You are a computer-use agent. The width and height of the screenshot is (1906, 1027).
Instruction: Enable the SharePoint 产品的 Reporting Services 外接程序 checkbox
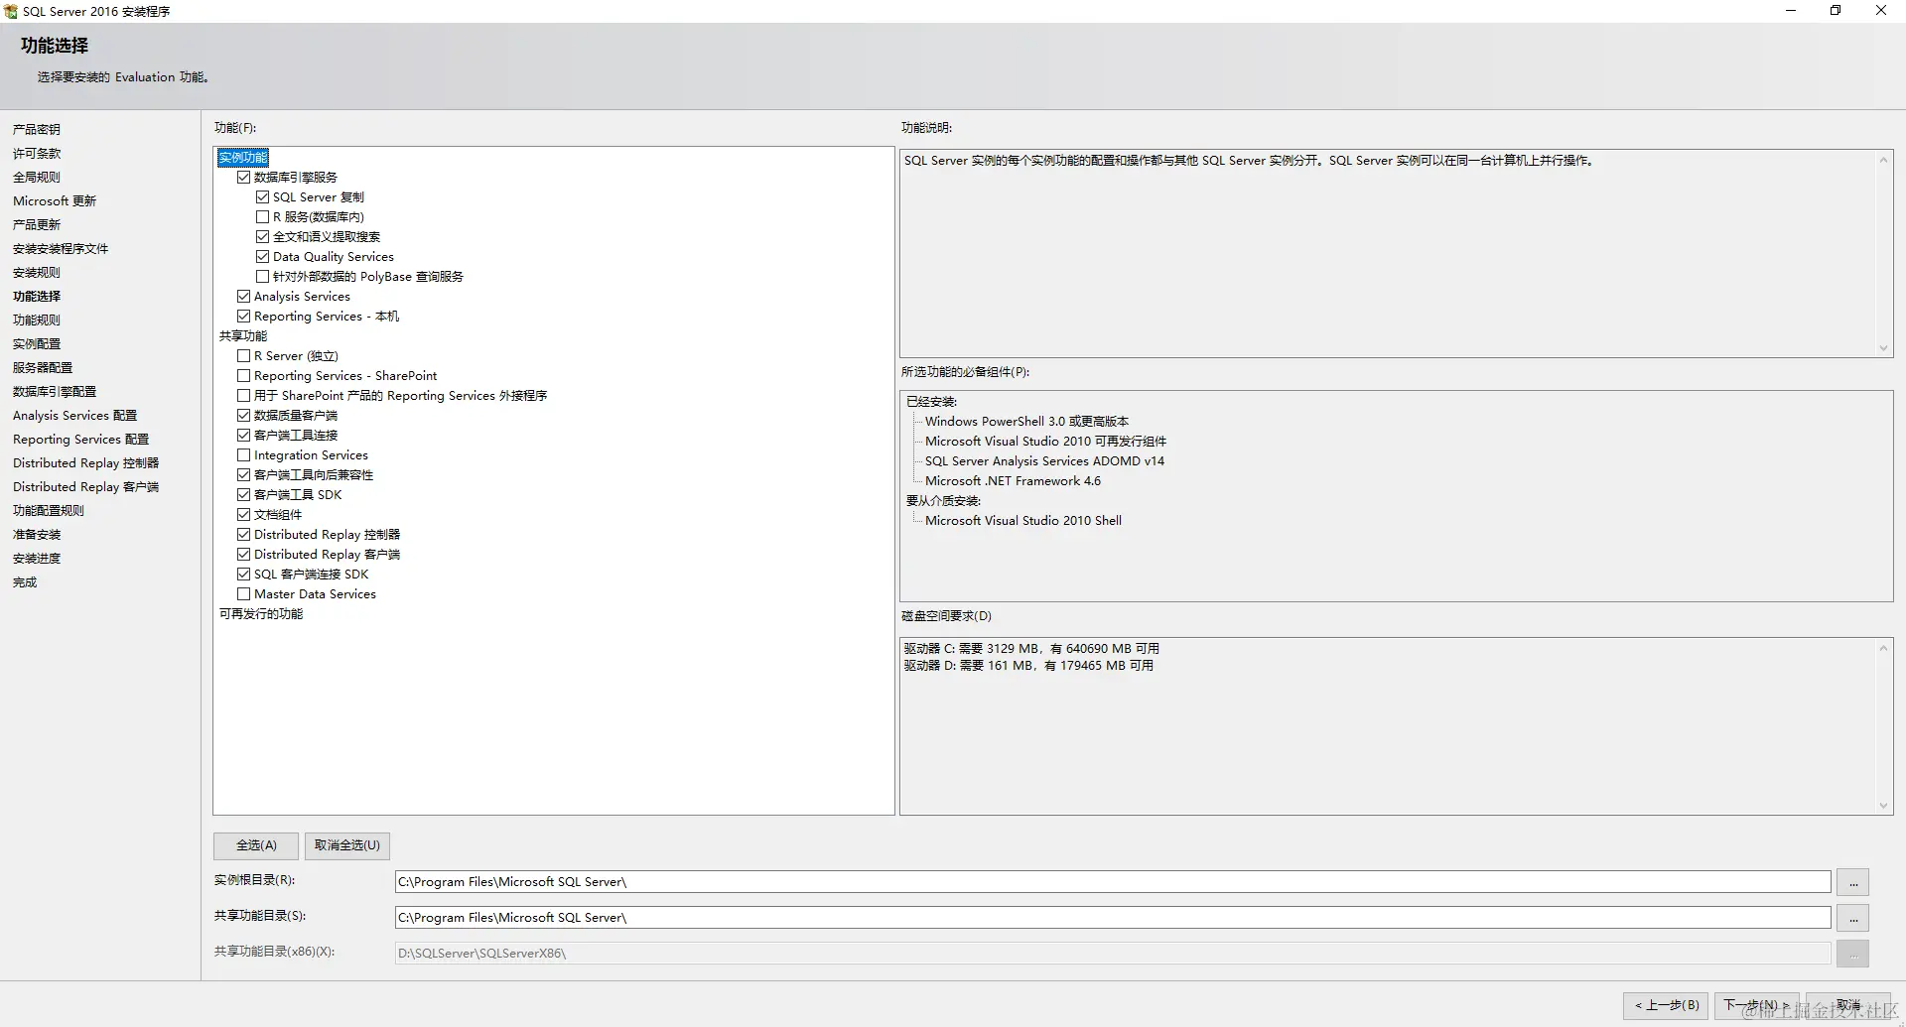[x=243, y=396]
